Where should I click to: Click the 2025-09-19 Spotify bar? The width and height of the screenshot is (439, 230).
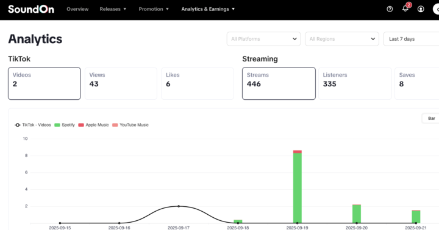pos(298,188)
